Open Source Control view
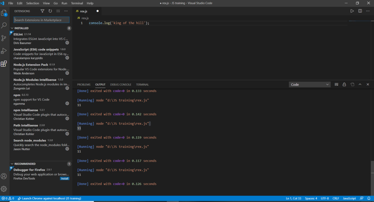The image size is (374, 202). [x=4, y=38]
